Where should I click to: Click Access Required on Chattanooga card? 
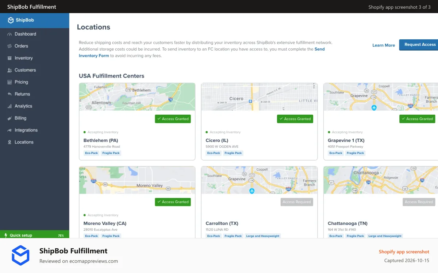[x=419, y=202]
